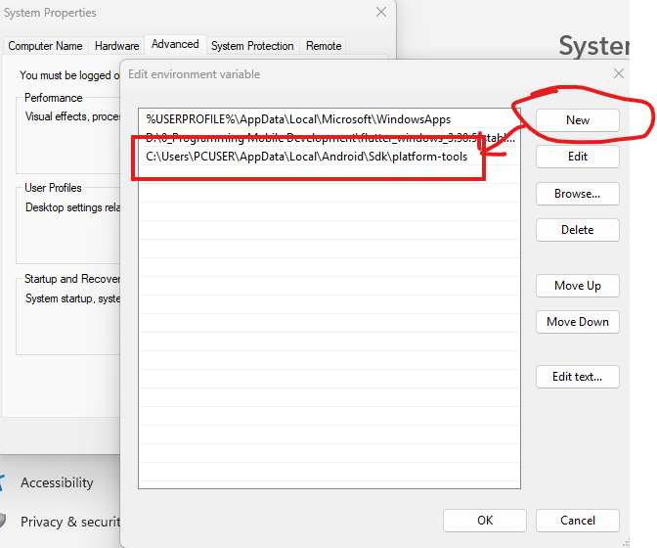Screen dimensions: 657x548
Task: Cancel the Edit environment variable dialog
Action: [x=577, y=521]
